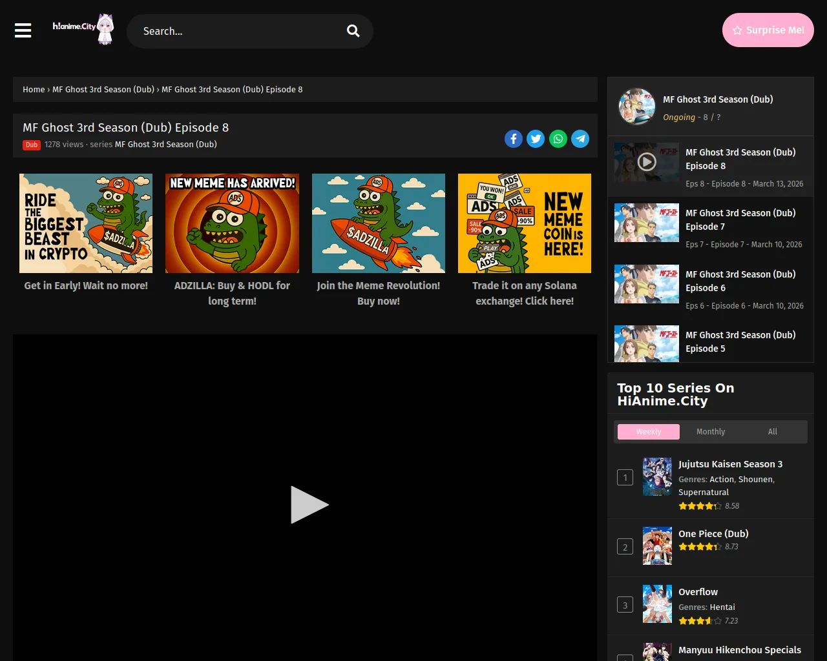Share episode on Facebook
The width and height of the screenshot is (827, 661).
click(514, 139)
